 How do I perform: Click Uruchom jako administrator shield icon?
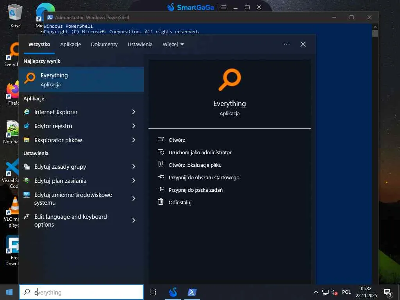click(161, 152)
